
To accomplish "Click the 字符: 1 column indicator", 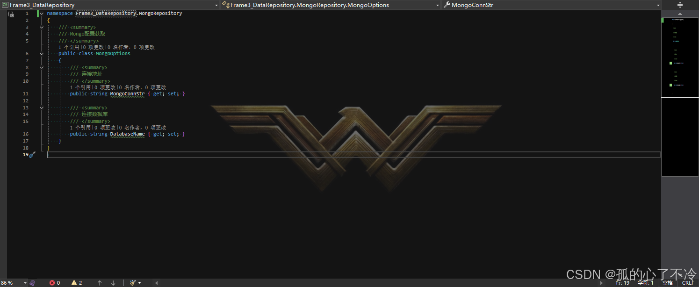I will tap(645, 283).
